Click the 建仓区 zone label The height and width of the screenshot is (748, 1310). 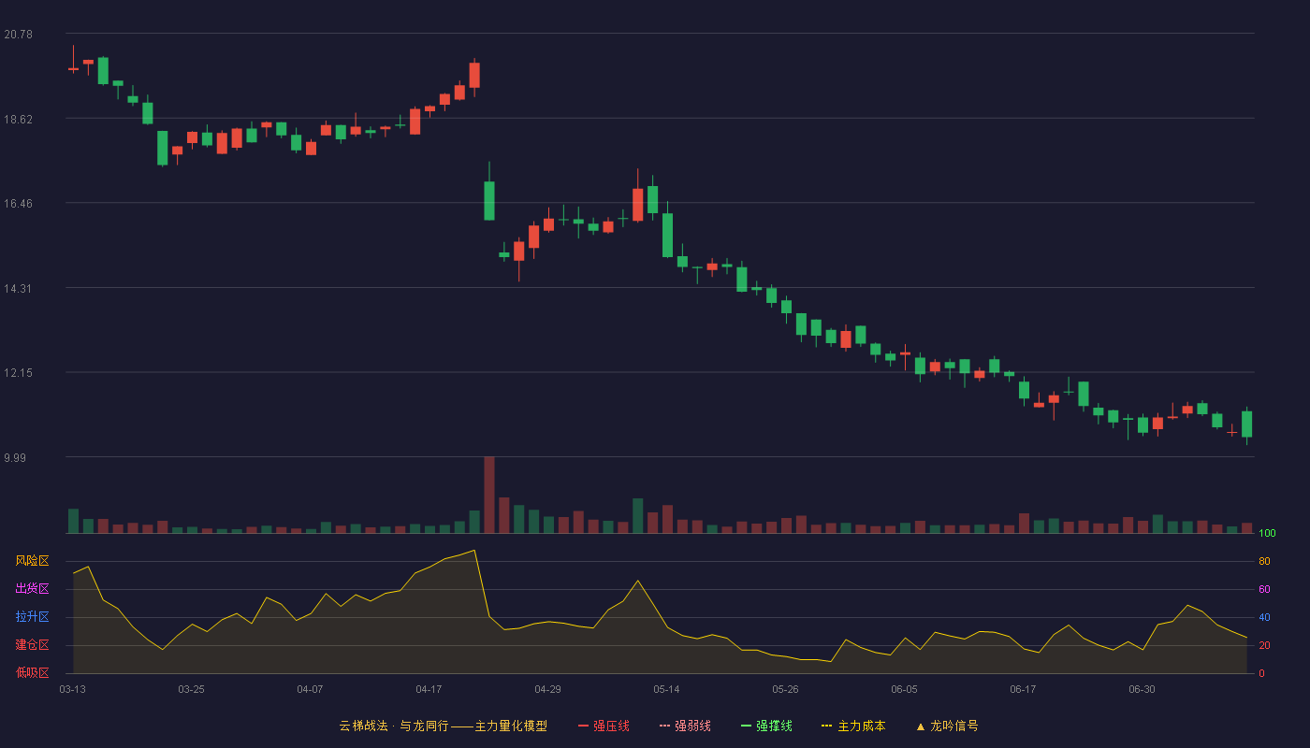pos(32,645)
